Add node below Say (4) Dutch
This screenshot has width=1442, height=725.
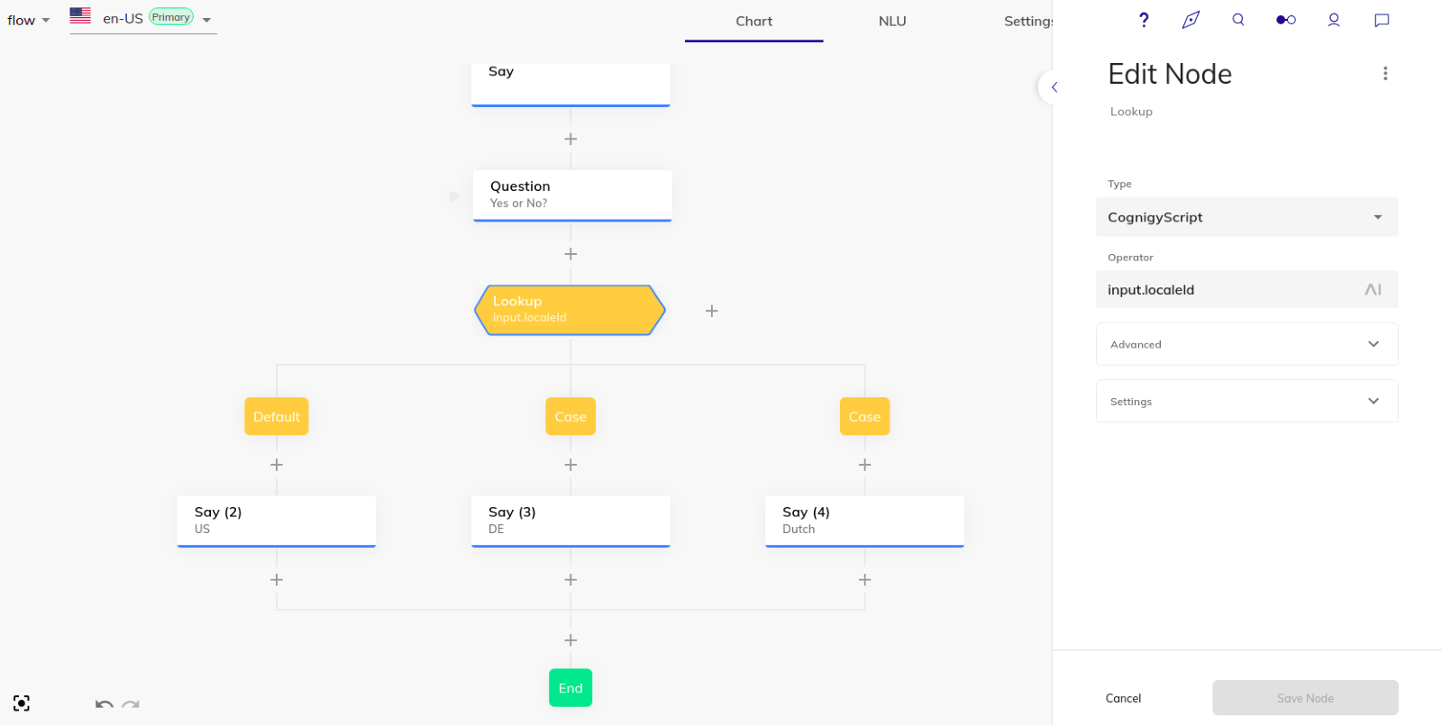click(864, 580)
